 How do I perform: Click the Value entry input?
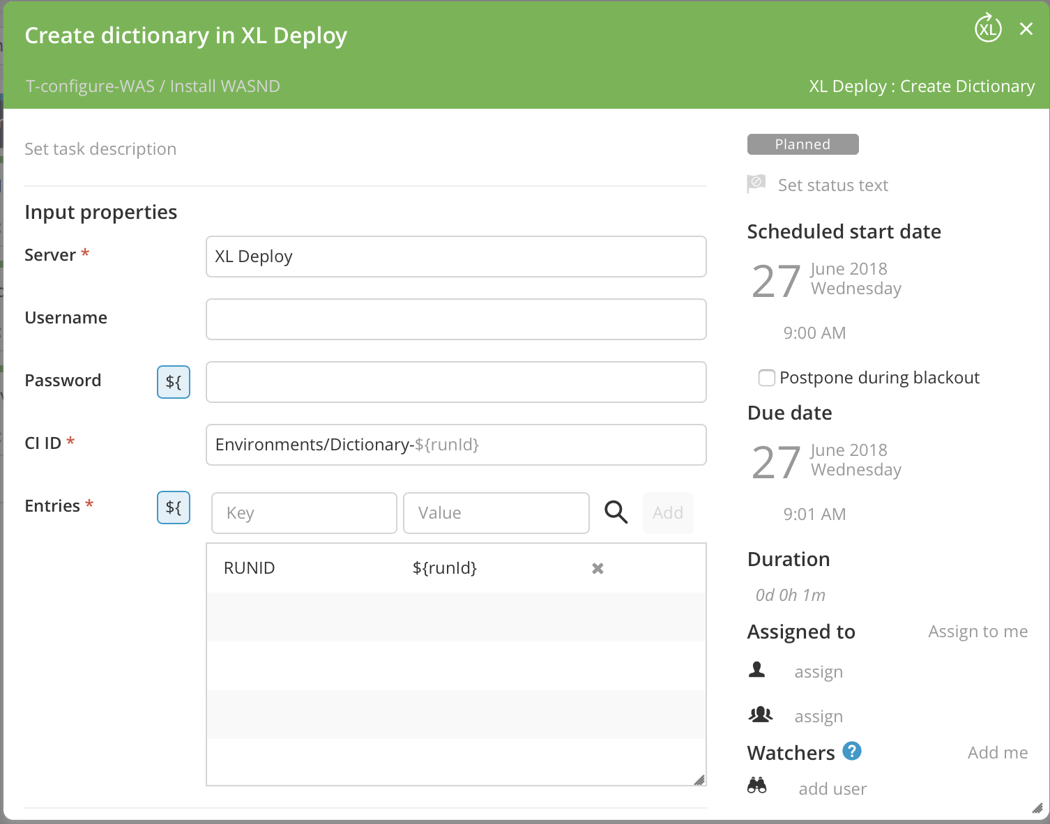pos(496,513)
